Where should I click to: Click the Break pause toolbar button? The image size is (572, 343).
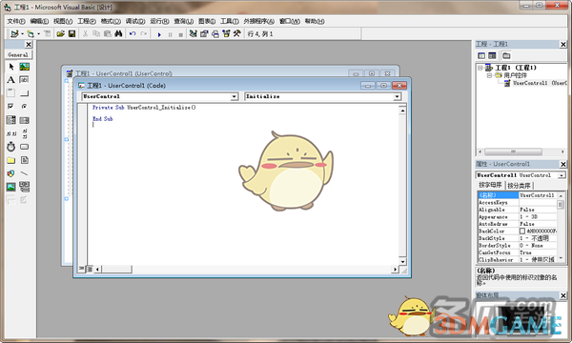pyautogui.click(x=170, y=34)
